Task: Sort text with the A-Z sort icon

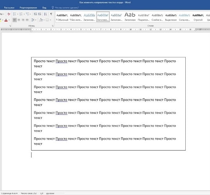Action: 45,14
